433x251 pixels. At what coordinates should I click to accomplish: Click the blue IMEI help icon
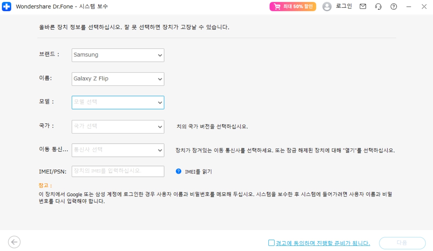[x=179, y=171]
